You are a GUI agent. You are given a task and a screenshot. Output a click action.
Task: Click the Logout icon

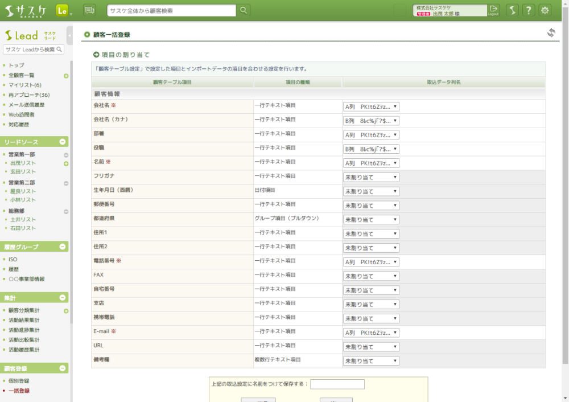coord(493,10)
